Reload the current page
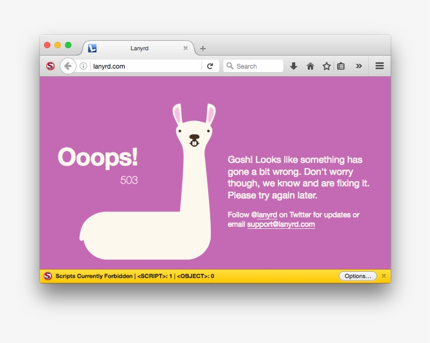 [210, 66]
